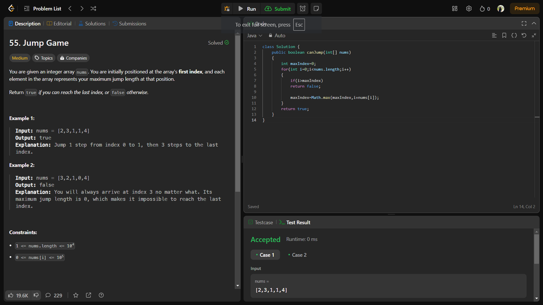
Task: Reset code to default icon
Action: [525, 35]
